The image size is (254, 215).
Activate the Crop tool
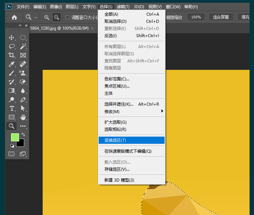pos(12,55)
